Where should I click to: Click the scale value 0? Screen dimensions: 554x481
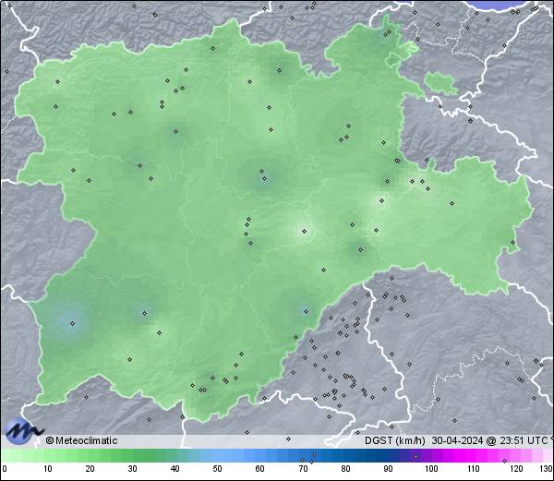5,469
